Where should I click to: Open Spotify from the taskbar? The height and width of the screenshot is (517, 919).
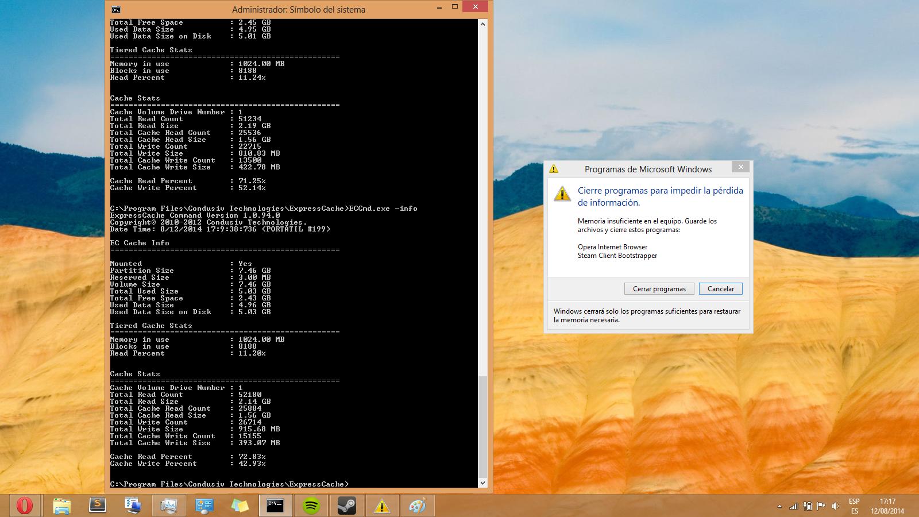click(311, 506)
